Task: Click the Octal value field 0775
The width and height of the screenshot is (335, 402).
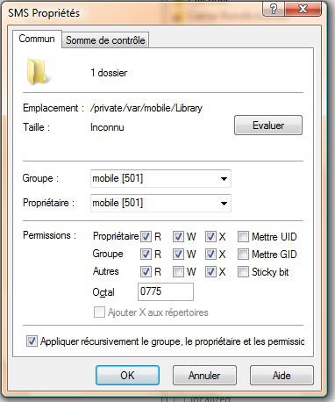Action: (x=166, y=291)
